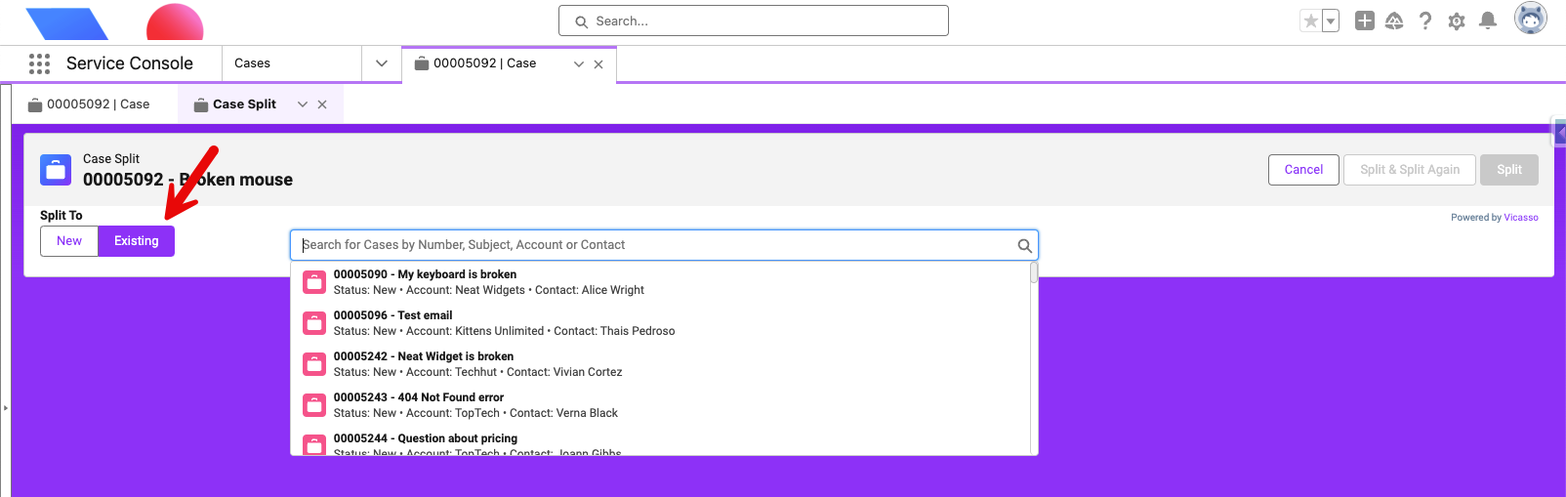Screen dimensions: 1566x497
Task: Select case 00005096 - Test email
Action: pos(660,323)
